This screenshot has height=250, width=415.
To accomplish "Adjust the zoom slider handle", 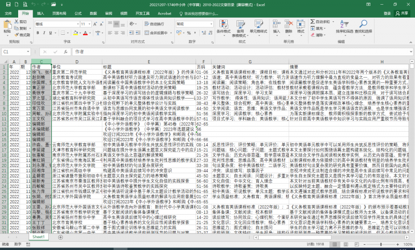I will 381,244.
